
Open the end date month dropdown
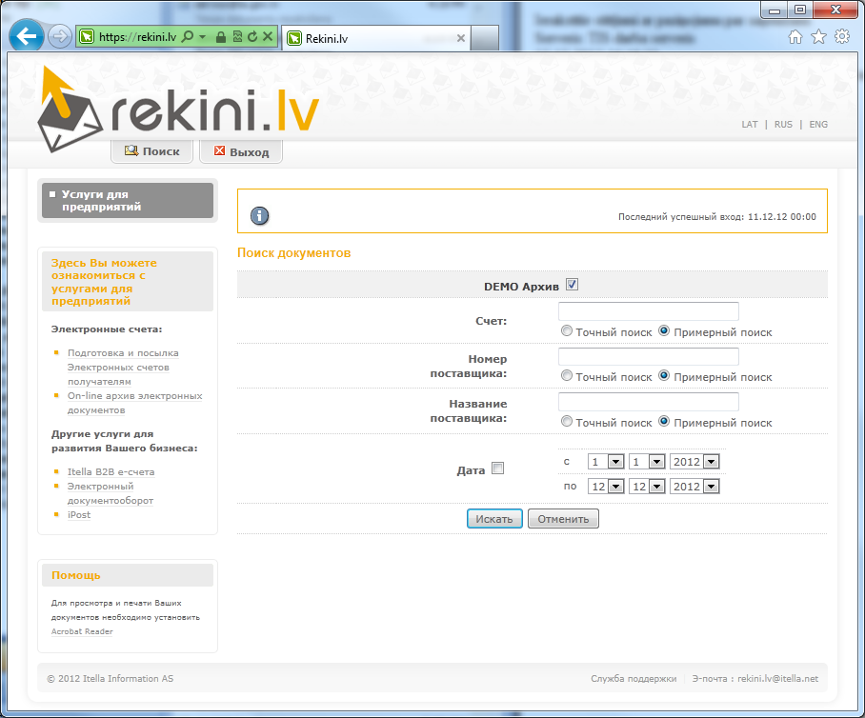[x=647, y=487]
